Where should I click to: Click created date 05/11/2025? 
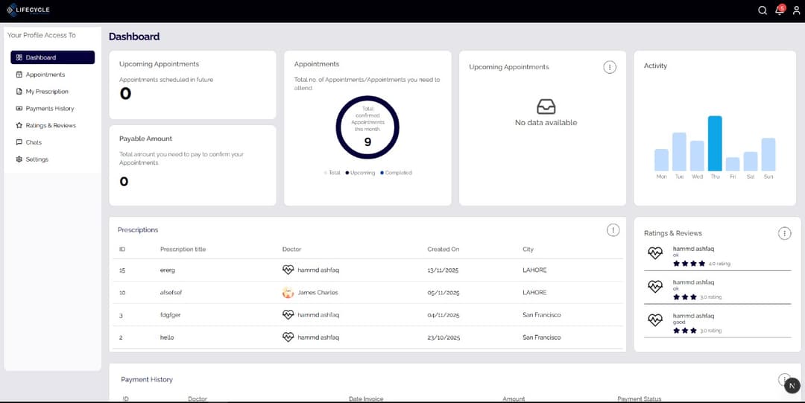click(443, 293)
